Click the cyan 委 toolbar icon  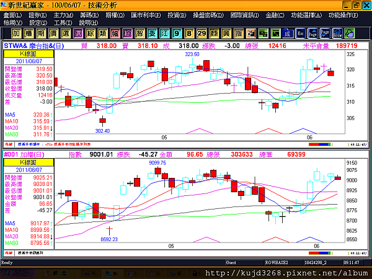(x=152, y=33)
